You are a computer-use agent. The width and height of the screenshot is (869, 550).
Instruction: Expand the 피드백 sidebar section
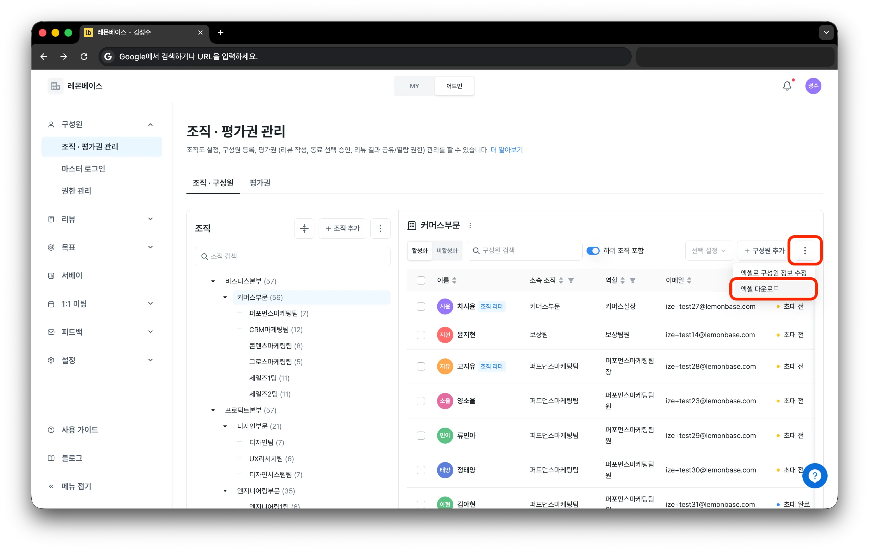pyautogui.click(x=151, y=332)
